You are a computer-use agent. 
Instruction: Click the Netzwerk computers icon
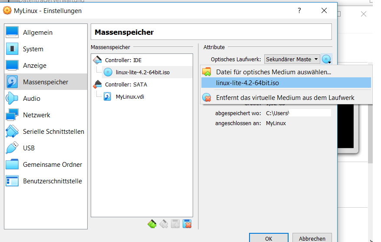click(12, 115)
